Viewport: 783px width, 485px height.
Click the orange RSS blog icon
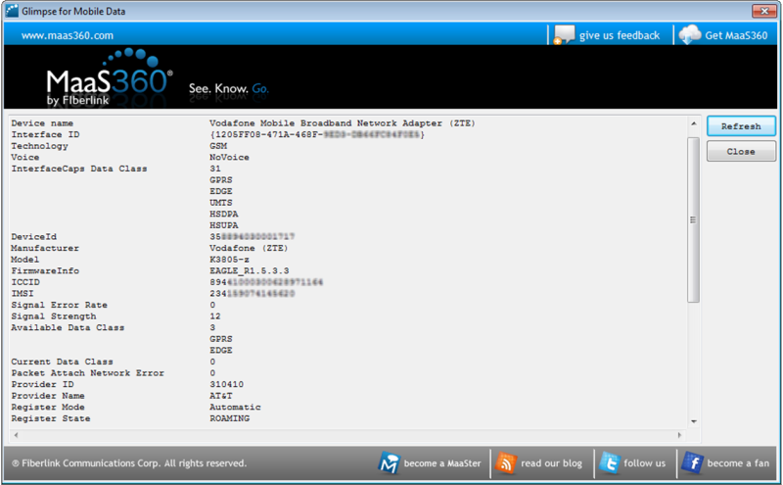[x=506, y=463]
